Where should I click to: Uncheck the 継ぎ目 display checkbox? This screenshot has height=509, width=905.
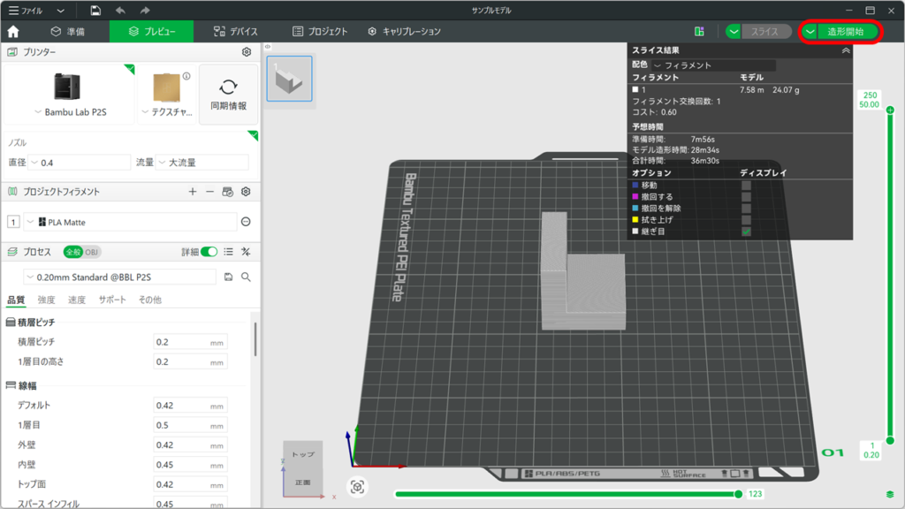click(746, 232)
